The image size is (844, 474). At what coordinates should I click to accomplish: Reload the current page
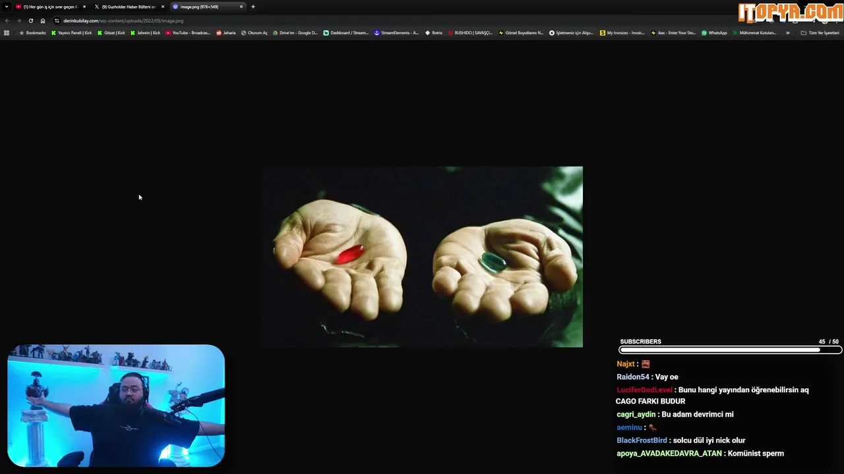coord(30,20)
